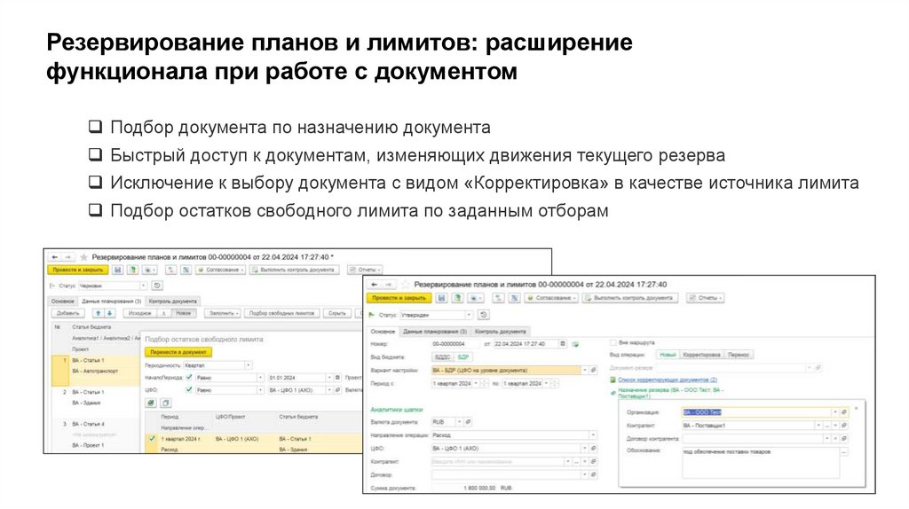Click Подбор свободных лимитов button

(281, 313)
